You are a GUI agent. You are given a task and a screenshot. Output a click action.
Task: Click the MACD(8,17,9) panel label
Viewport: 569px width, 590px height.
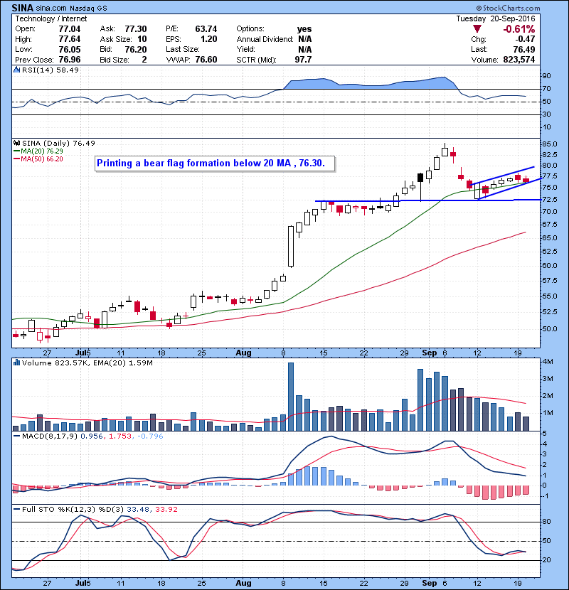[50, 436]
